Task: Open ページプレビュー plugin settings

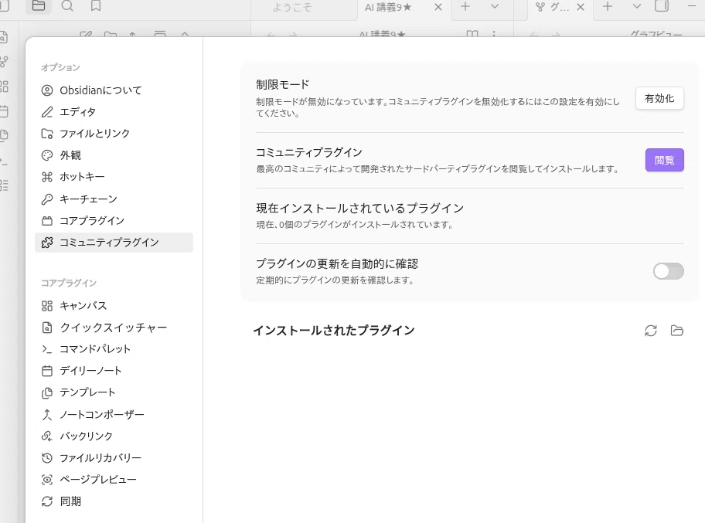Action: point(114,480)
